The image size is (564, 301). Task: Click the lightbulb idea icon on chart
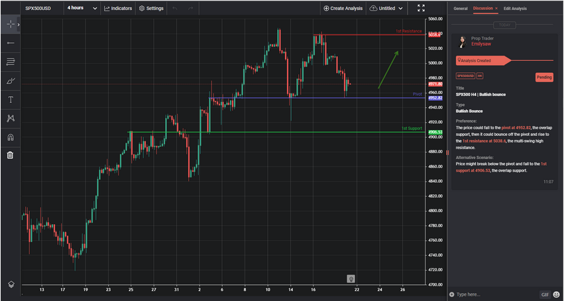[351, 278]
